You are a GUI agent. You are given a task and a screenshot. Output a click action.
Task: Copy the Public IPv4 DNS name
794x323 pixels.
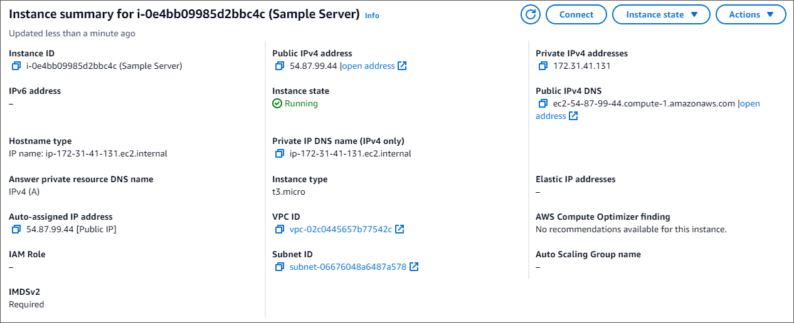coord(543,103)
